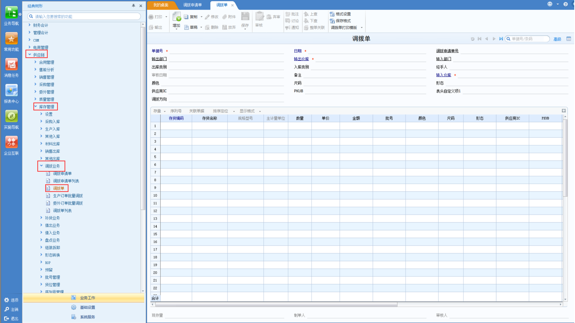Open 企业互联 icon
Image resolution: width=575 pixels, height=323 pixels.
[11, 146]
